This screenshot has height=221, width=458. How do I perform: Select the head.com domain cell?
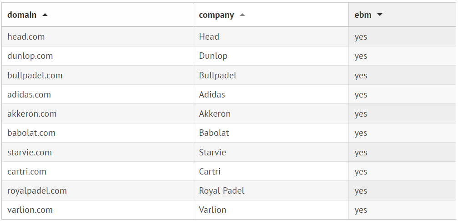26,37
